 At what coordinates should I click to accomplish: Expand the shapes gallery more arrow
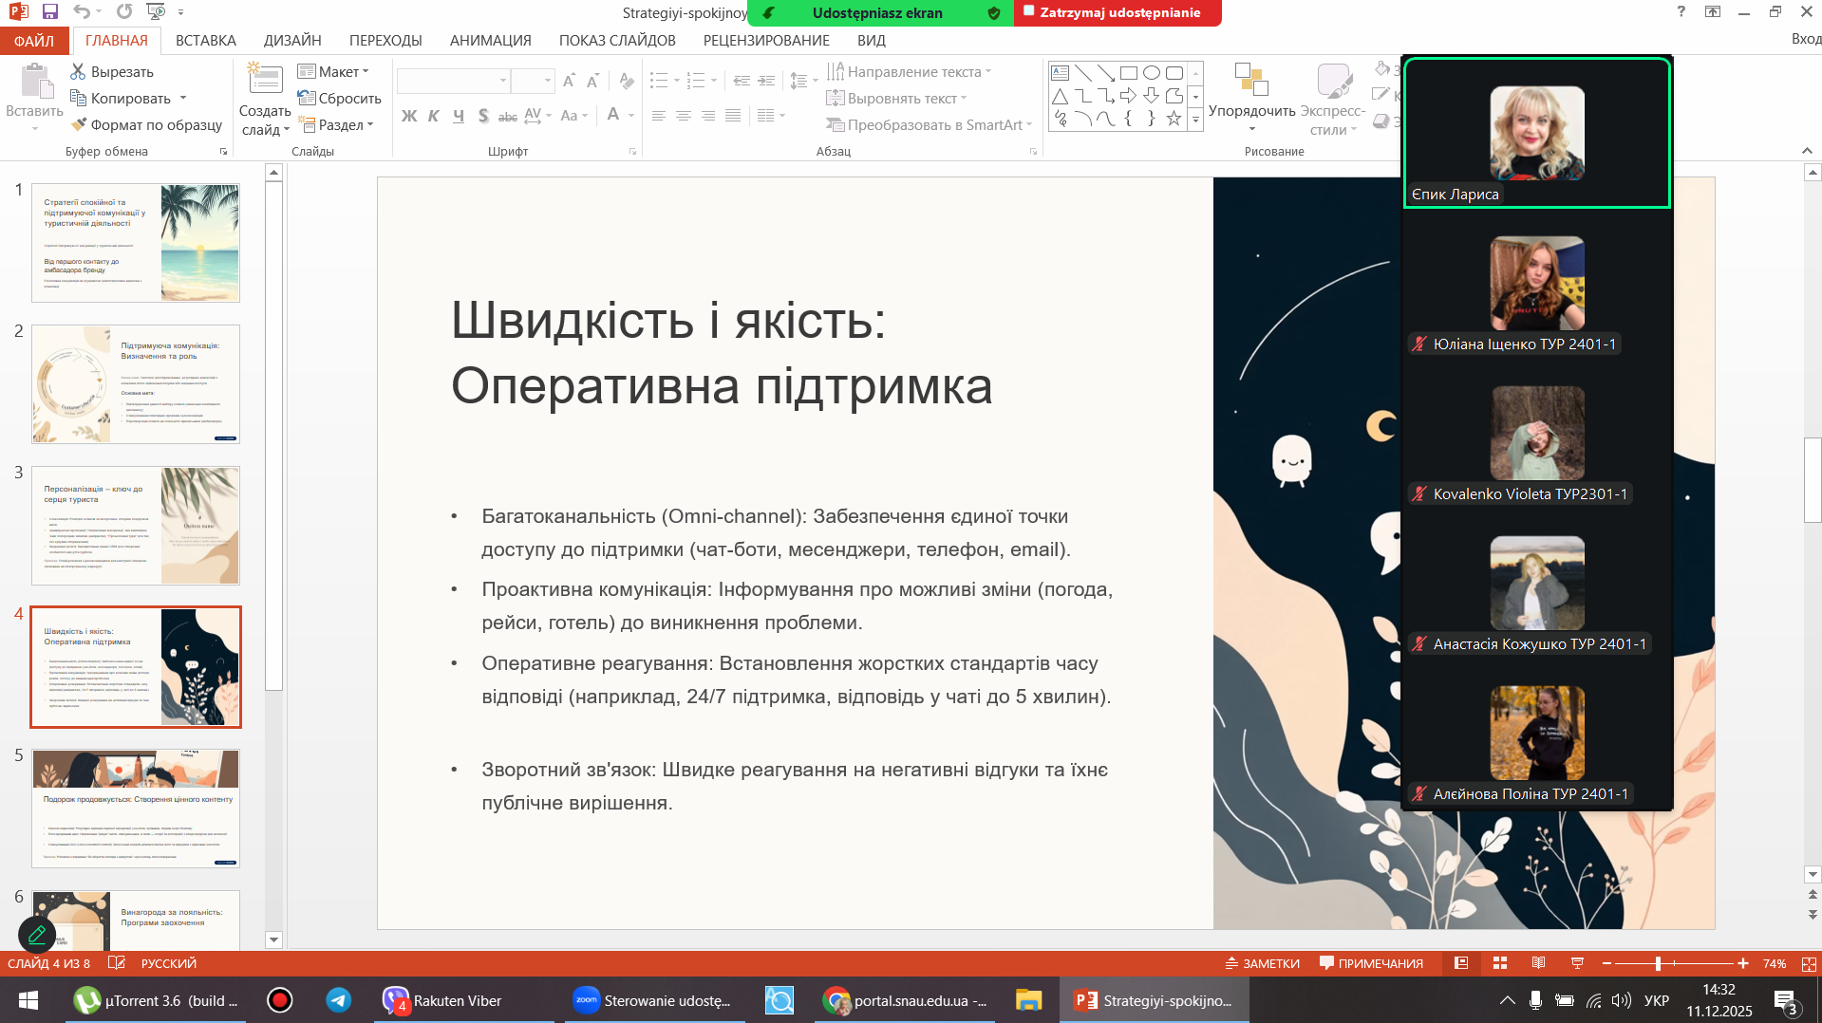point(1195,121)
